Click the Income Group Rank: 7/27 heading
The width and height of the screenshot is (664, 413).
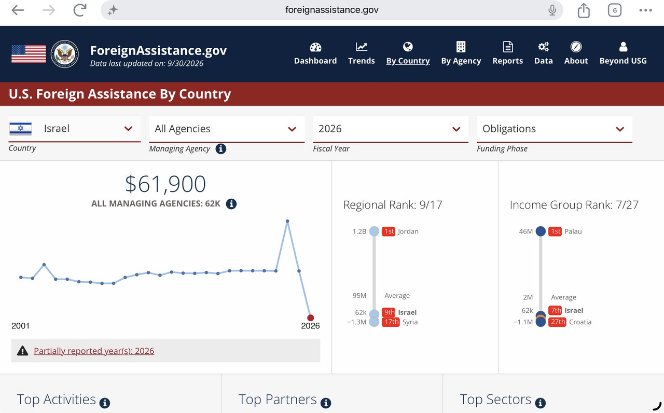574,205
